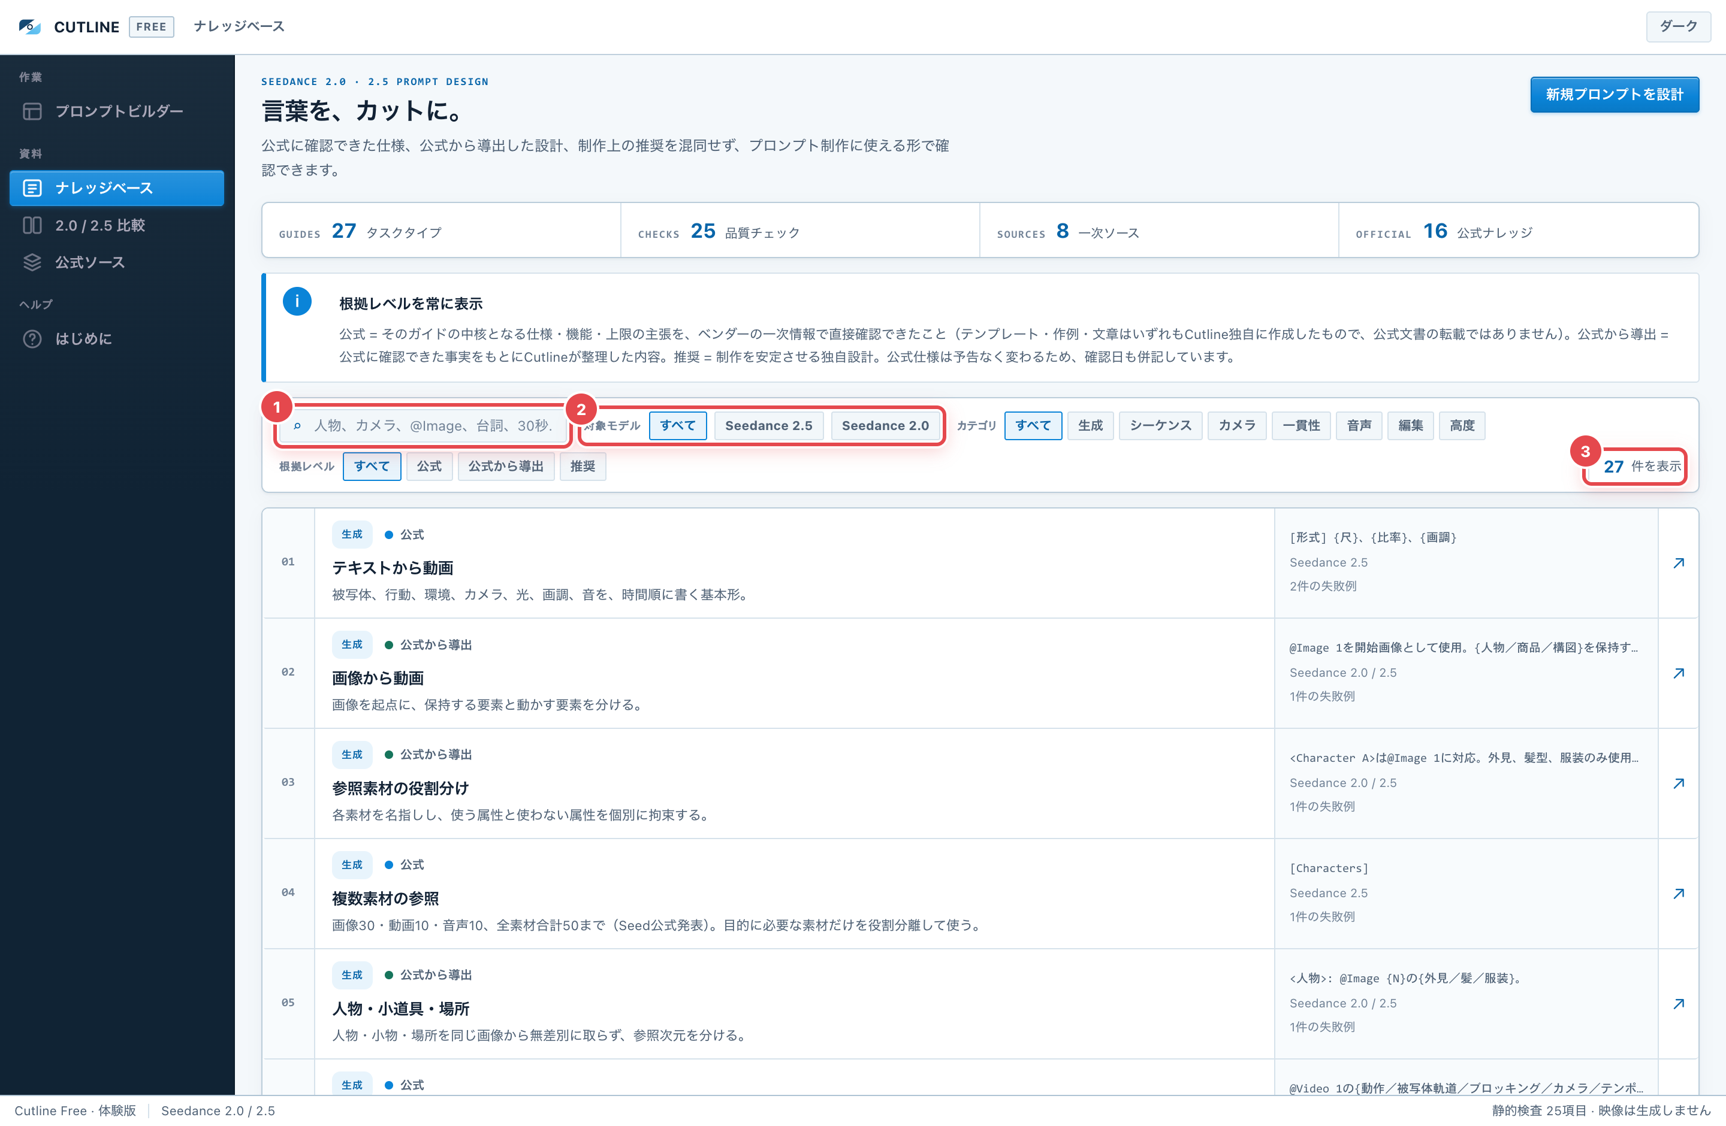This screenshot has width=1726, height=1126.
Task: Click the 公式ソース layers icon
Action: click(32, 262)
